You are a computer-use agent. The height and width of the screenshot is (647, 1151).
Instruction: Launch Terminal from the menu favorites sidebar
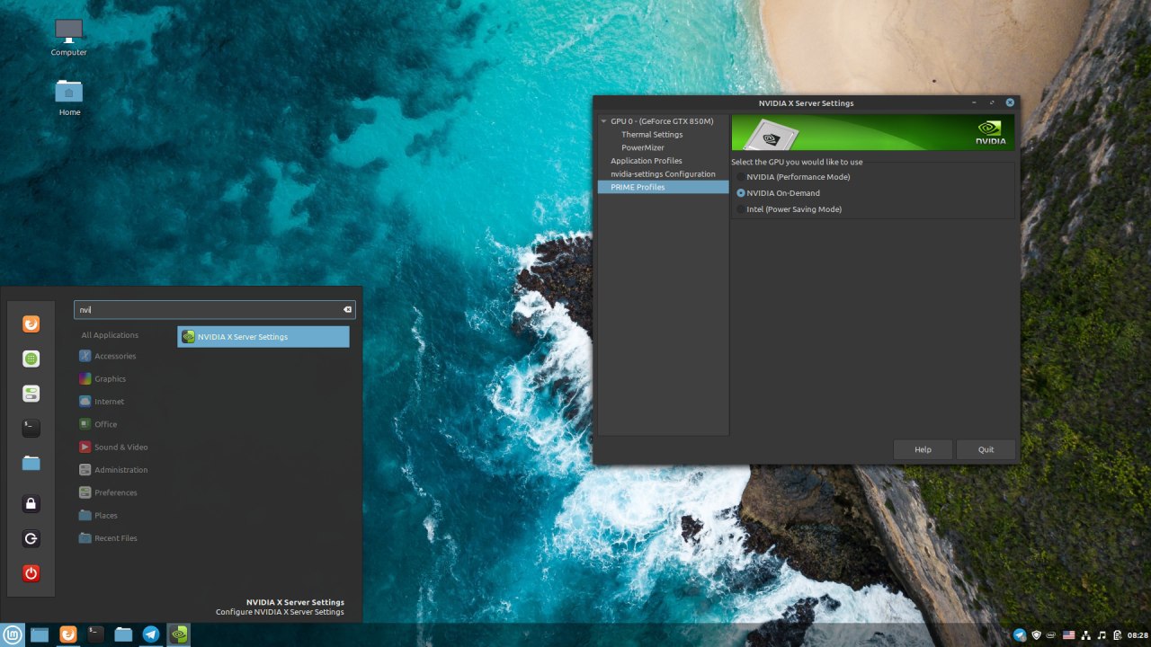point(31,428)
